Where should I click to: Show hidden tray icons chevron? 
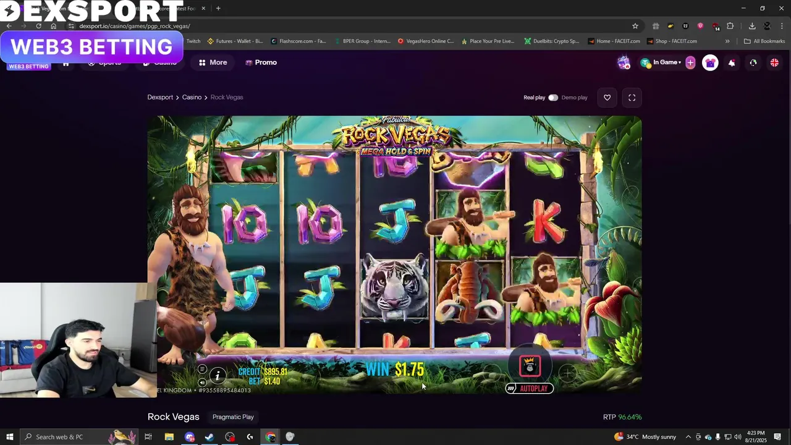tap(688, 437)
